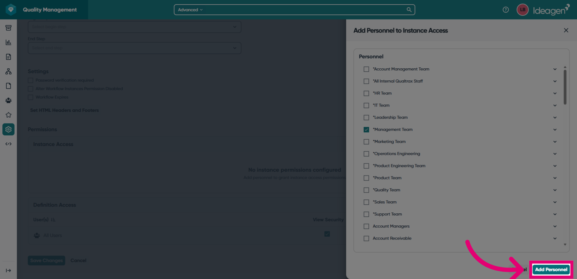This screenshot has height=279, width=577.
Task: Open the favorites star sidebar icon
Action: tap(8, 115)
